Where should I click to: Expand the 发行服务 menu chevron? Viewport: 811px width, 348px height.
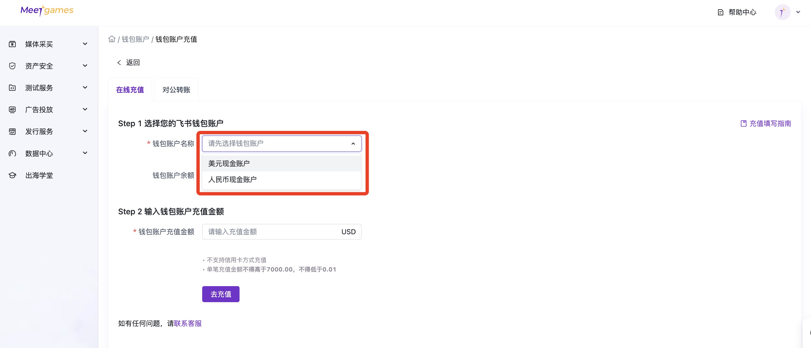coord(85,131)
